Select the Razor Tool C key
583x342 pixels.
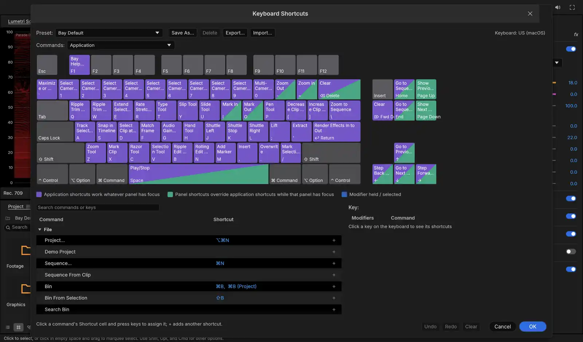(139, 153)
